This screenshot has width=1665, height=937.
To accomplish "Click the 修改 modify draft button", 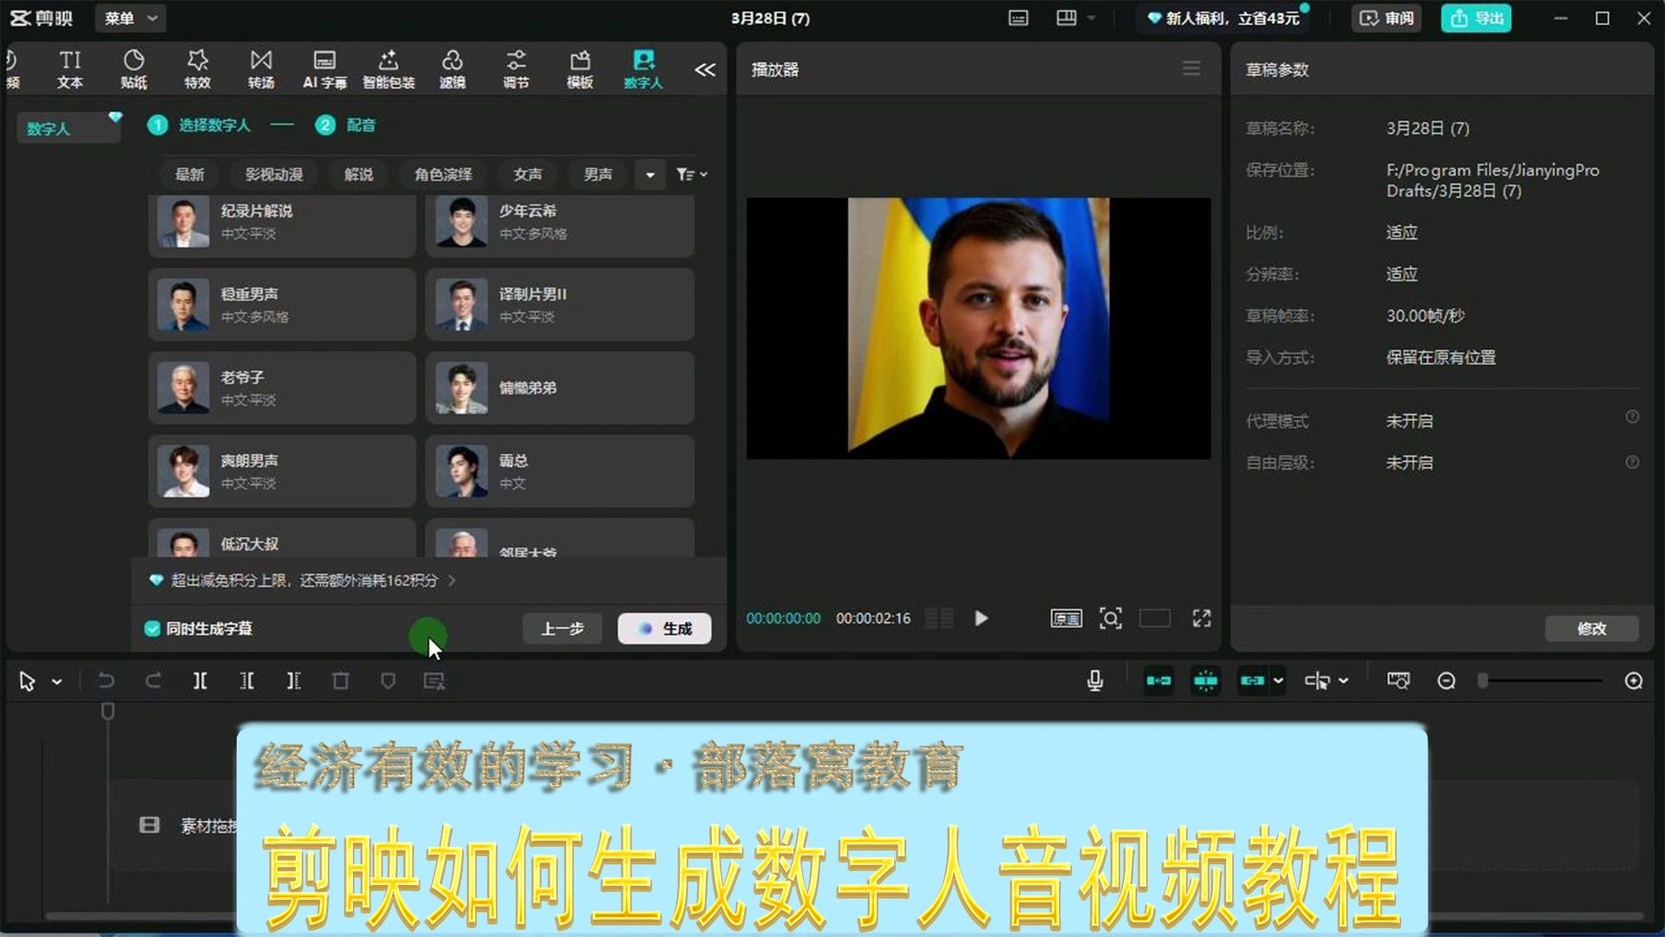I will tap(1591, 629).
